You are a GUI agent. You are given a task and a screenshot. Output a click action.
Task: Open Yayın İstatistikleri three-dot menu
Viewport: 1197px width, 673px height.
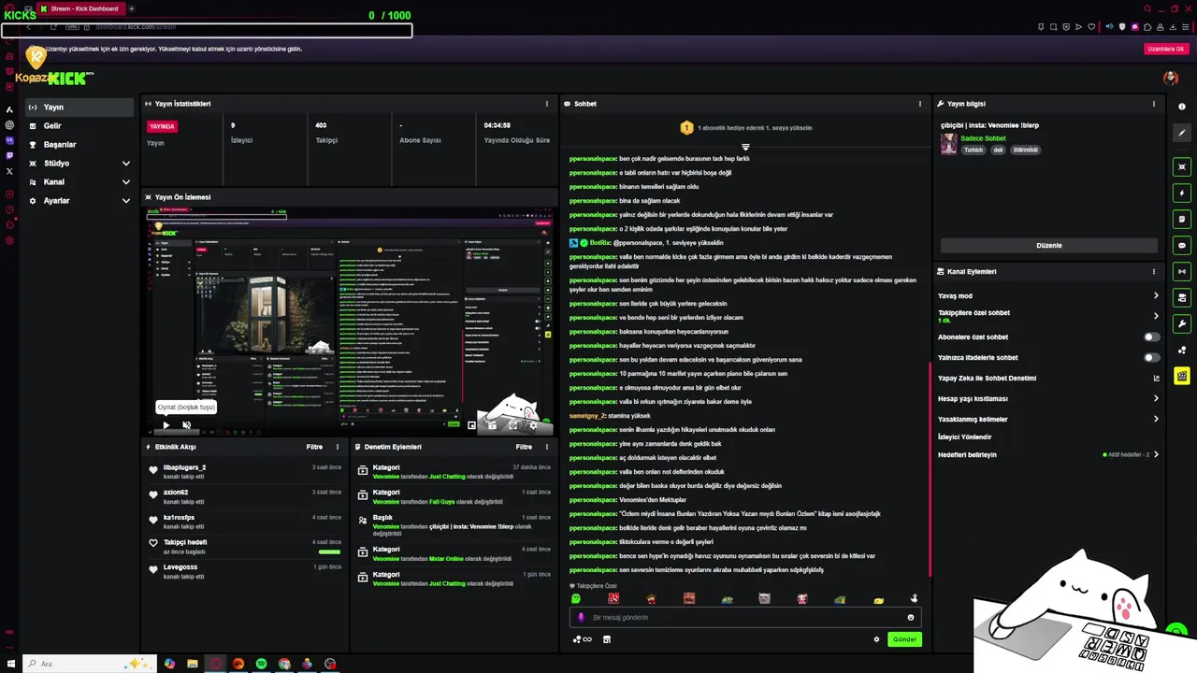coord(547,104)
